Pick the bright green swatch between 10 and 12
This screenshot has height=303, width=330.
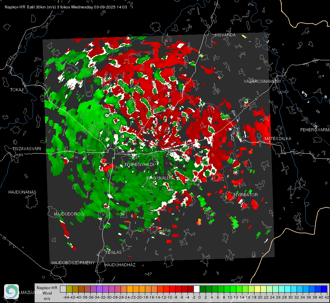click(233, 289)
